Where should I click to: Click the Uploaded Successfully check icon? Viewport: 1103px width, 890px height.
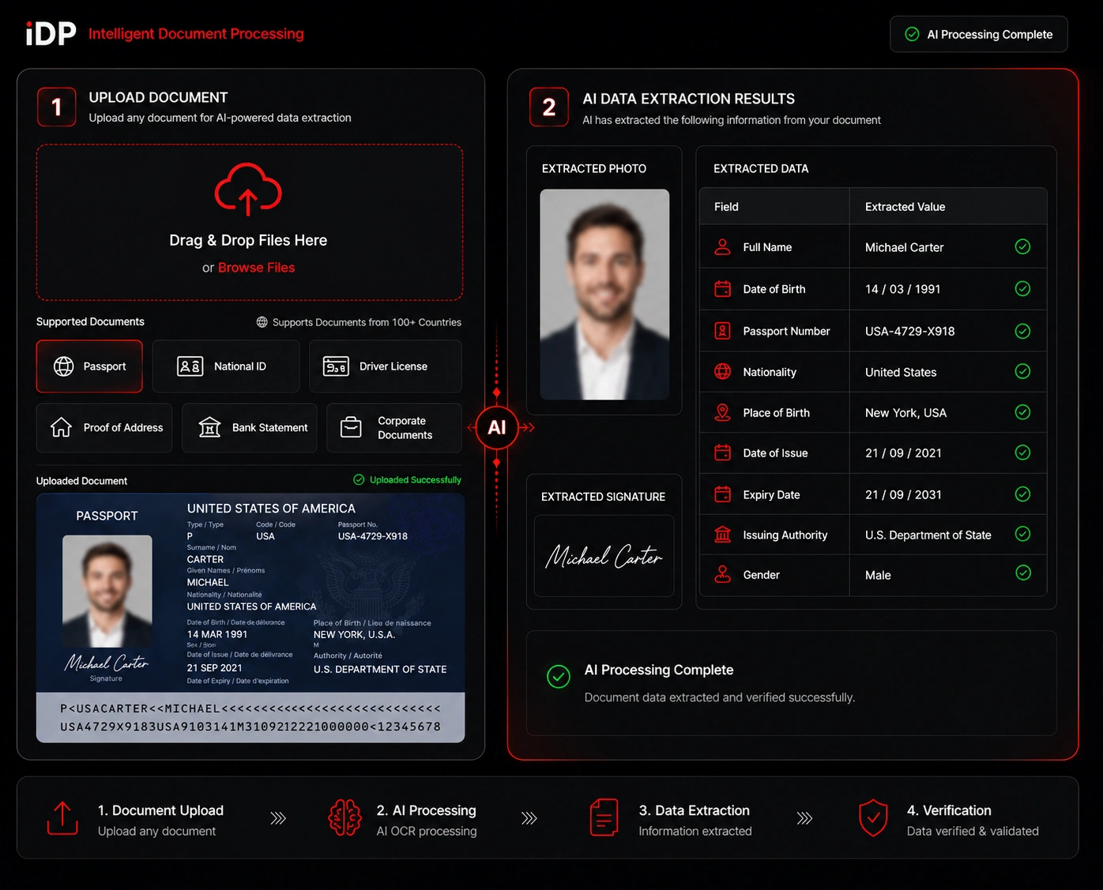pos(359,479)
